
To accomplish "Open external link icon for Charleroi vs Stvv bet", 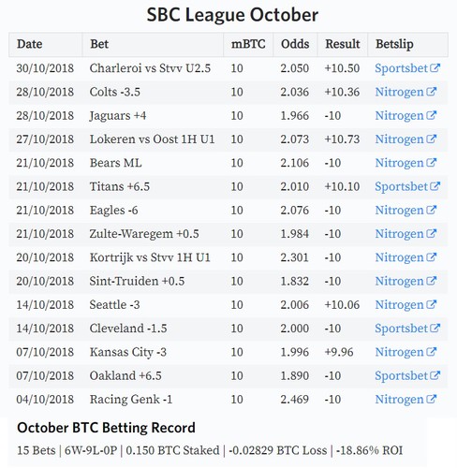I will pos(435,67).
